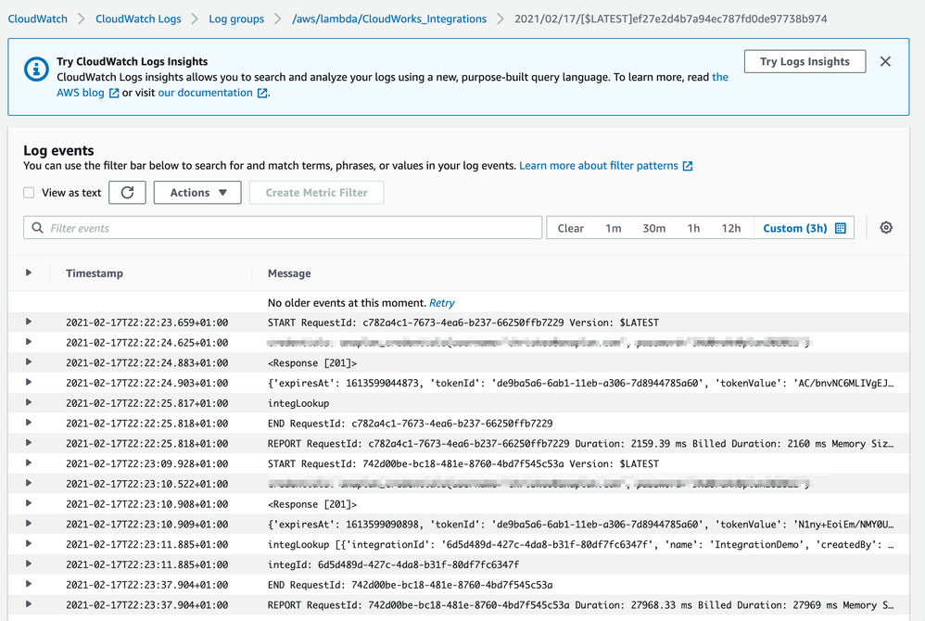The width and height of the screenshot is (925, 621).
Task: Select the 1h time range
Action: tap(693, 228)
